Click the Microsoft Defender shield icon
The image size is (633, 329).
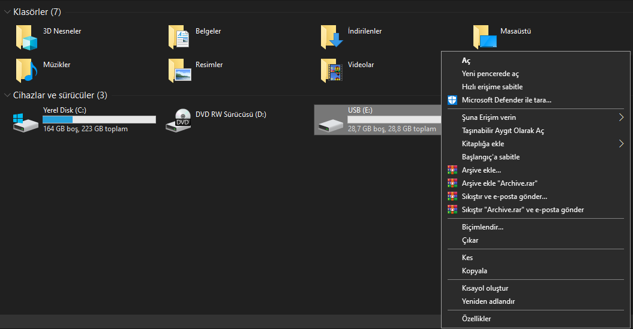452,100
